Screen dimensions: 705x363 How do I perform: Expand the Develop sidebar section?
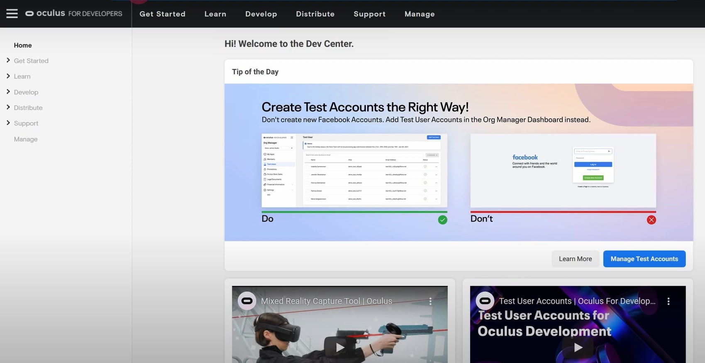click(8, 92)
